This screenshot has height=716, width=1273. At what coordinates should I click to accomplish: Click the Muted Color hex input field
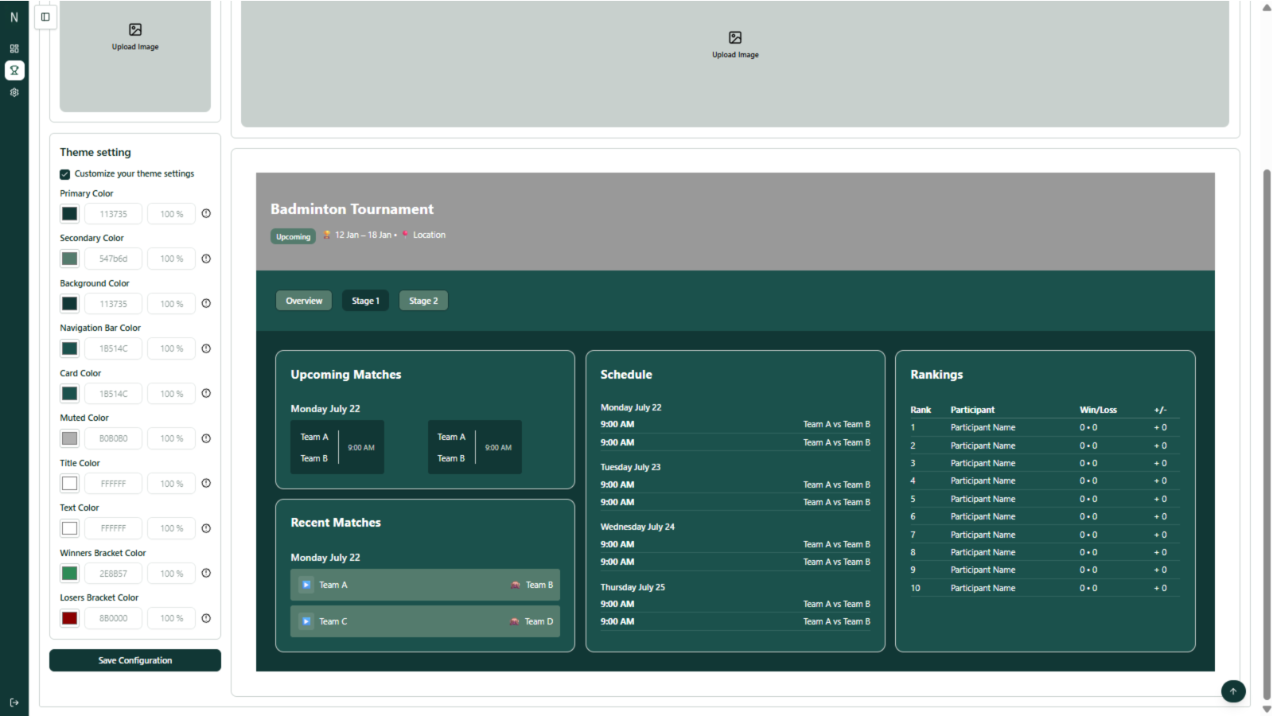point(114,438)
